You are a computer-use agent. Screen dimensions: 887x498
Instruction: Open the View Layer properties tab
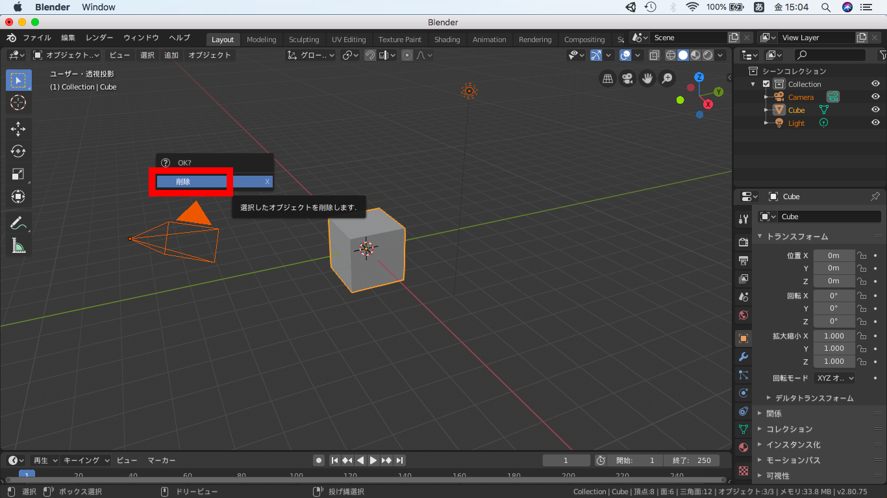tap(743, 278)
